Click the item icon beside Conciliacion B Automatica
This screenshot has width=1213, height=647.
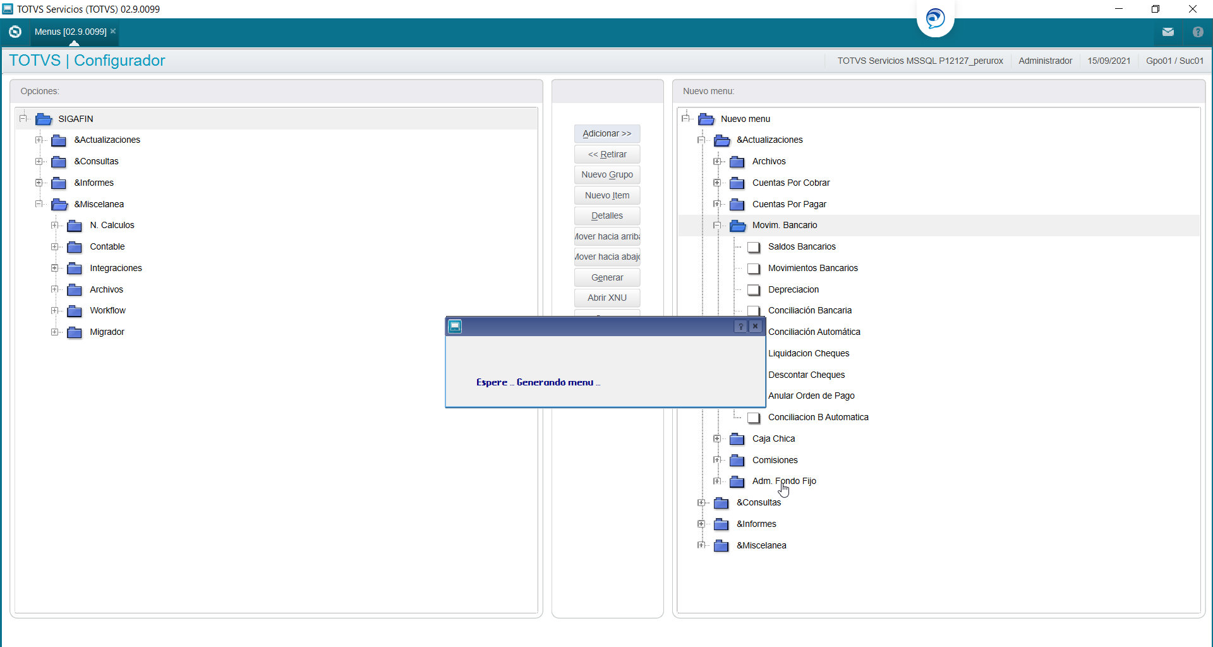click(754, 418)
